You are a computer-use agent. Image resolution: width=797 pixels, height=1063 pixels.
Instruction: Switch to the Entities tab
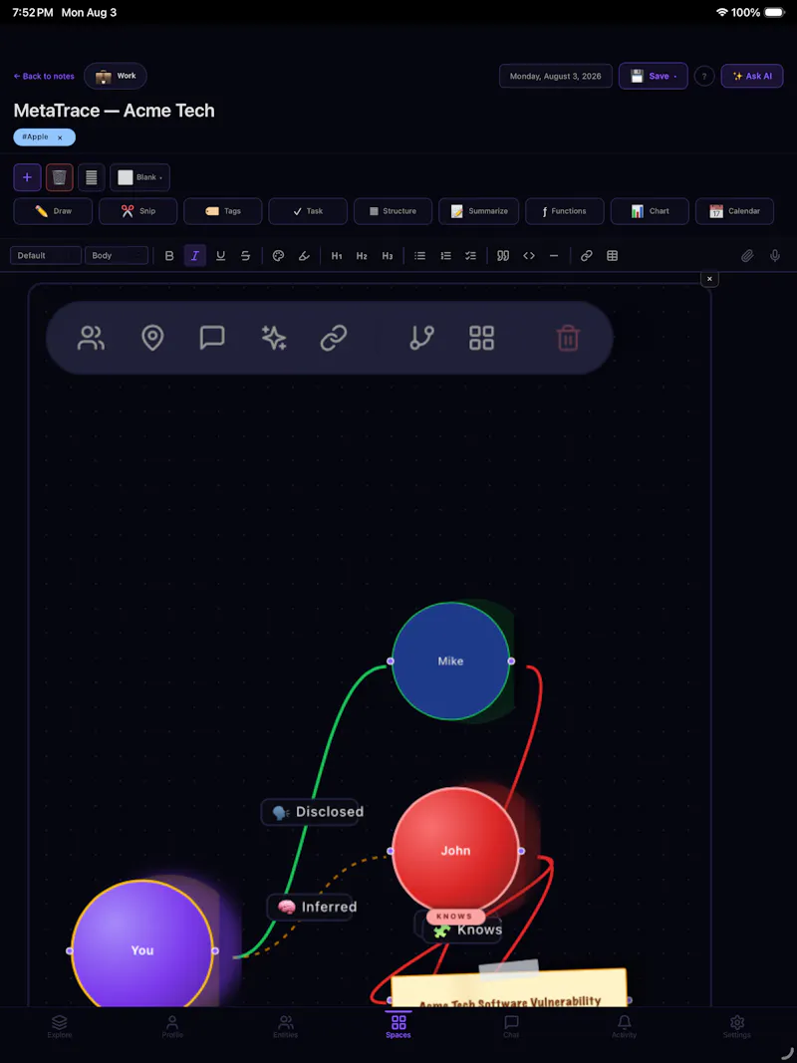point(285,1026)
